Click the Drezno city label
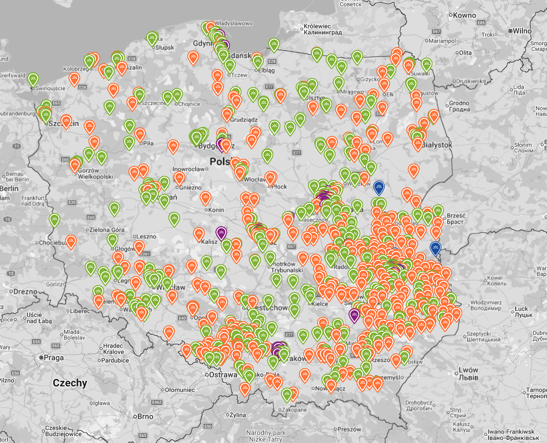Image resolution: width=547 pixels, height=443 pixels. (x=25, y=292)
